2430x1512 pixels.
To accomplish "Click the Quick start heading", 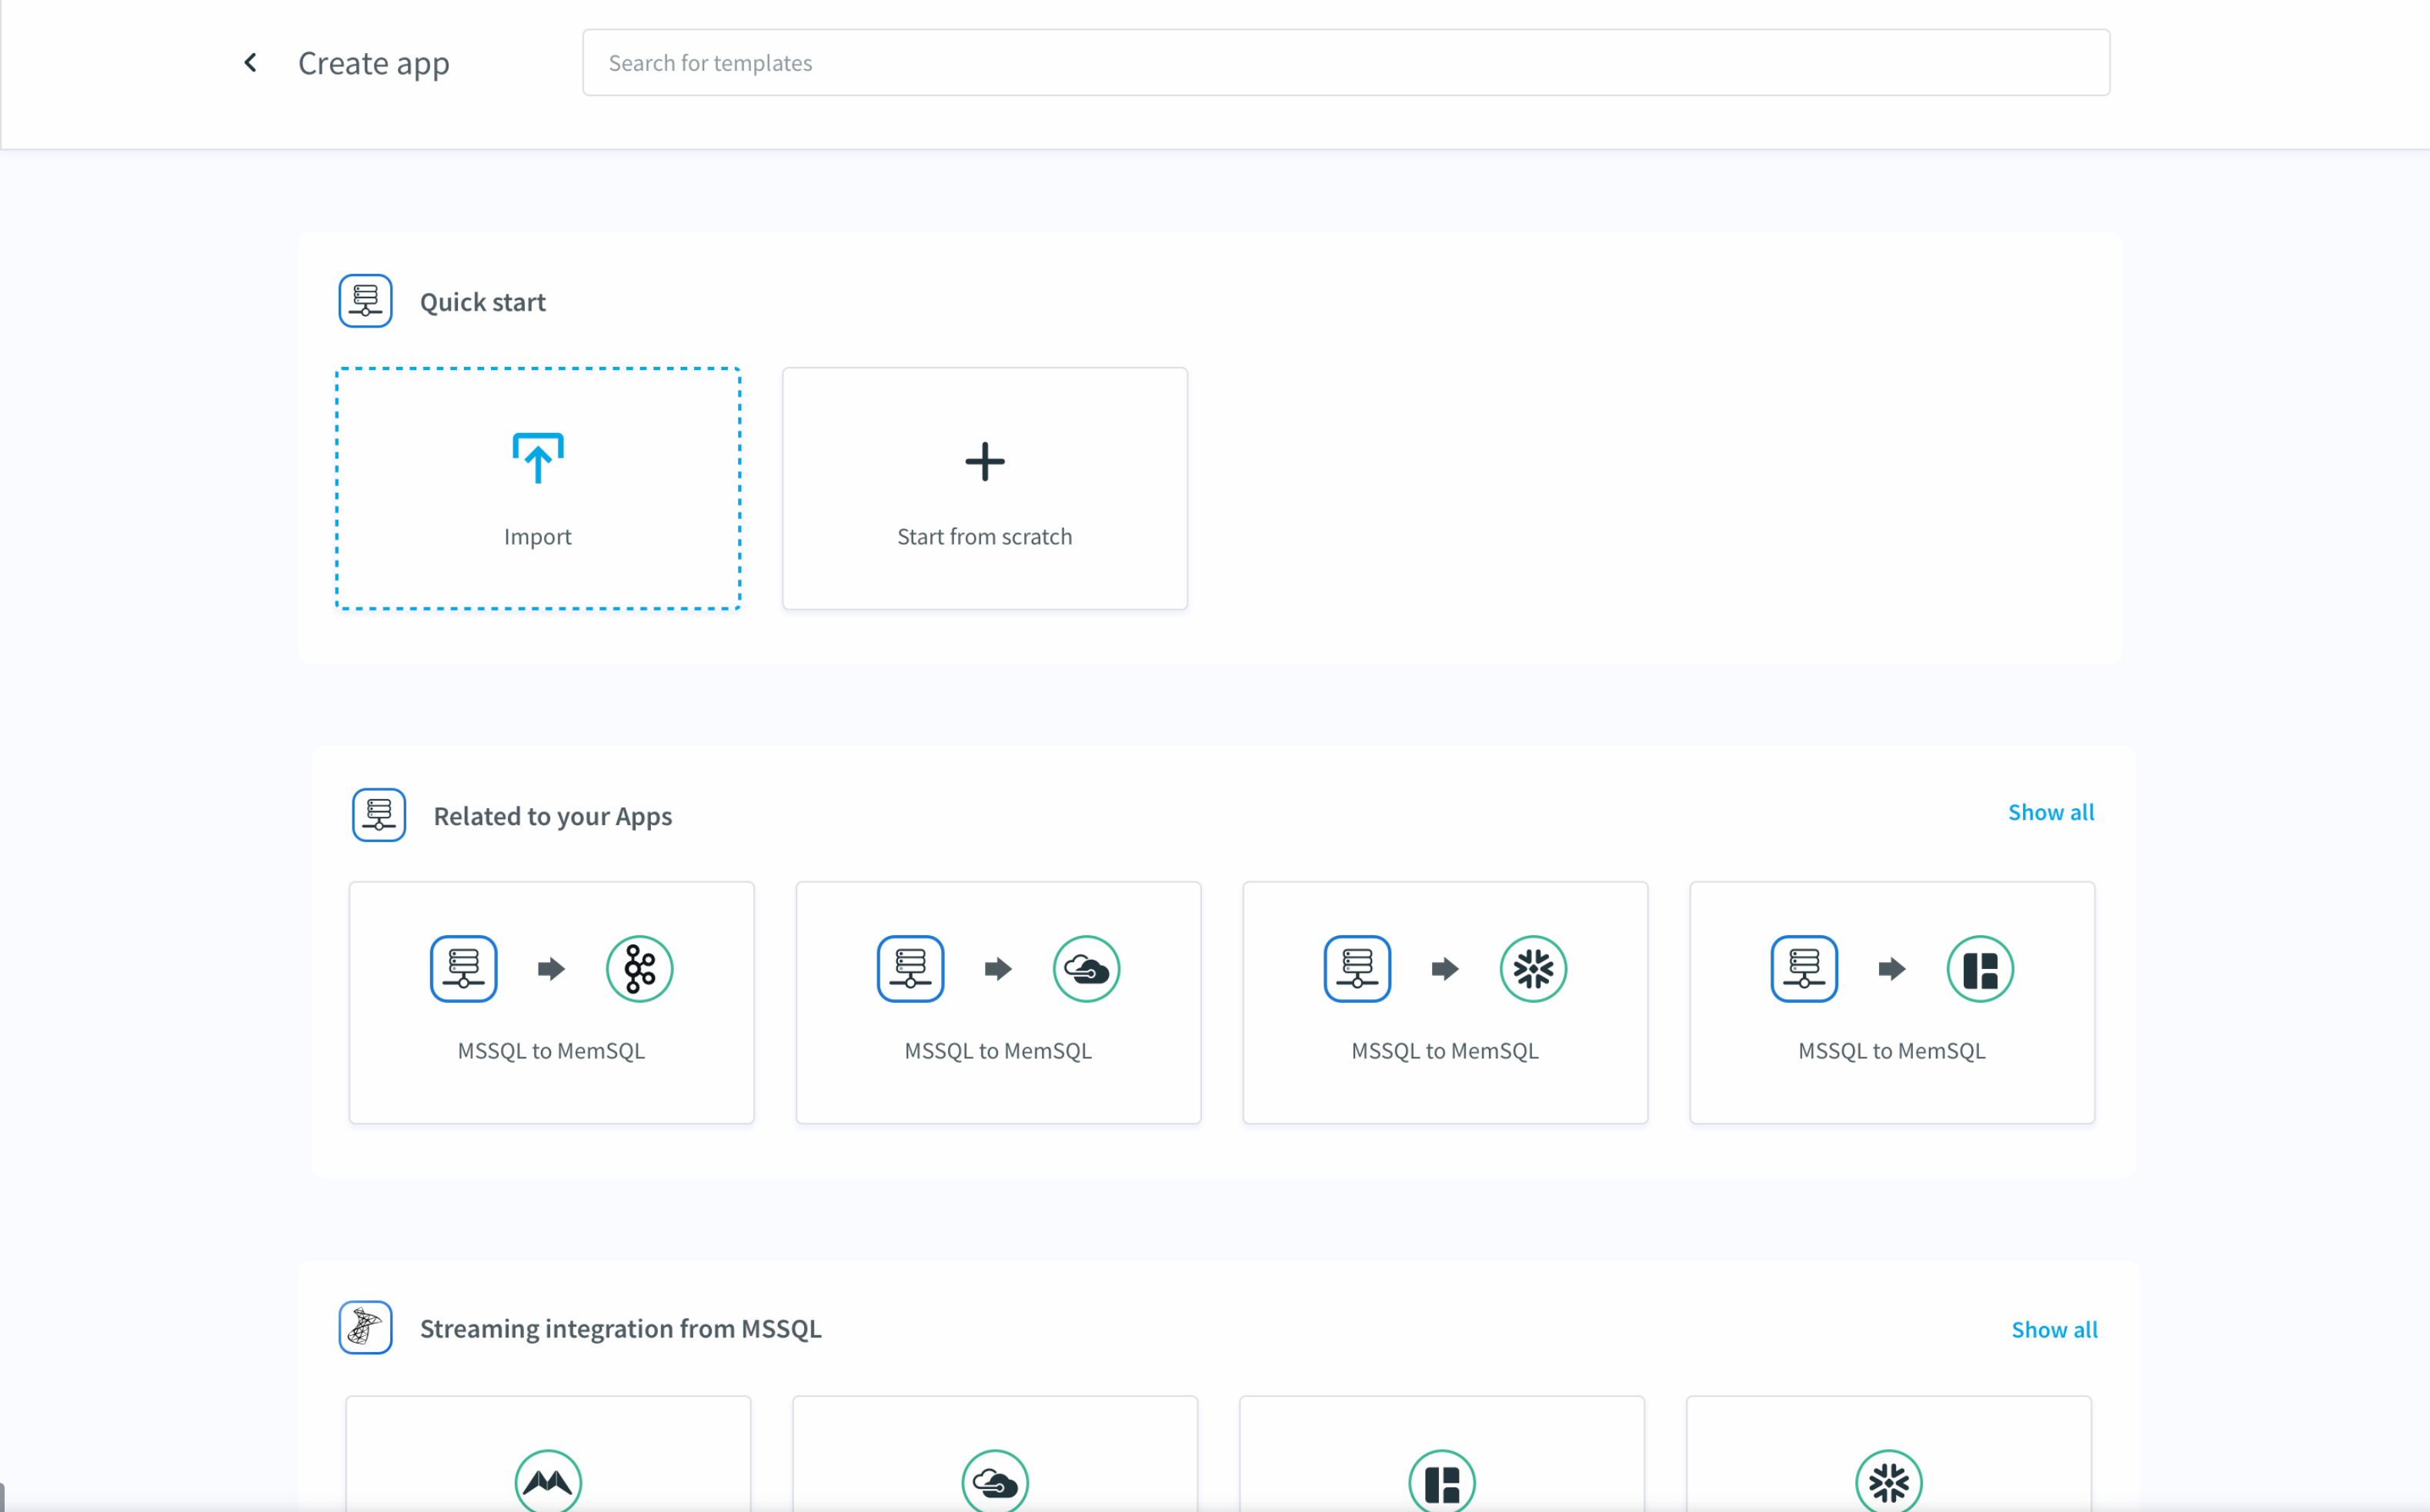I will [x=482, y=302].
